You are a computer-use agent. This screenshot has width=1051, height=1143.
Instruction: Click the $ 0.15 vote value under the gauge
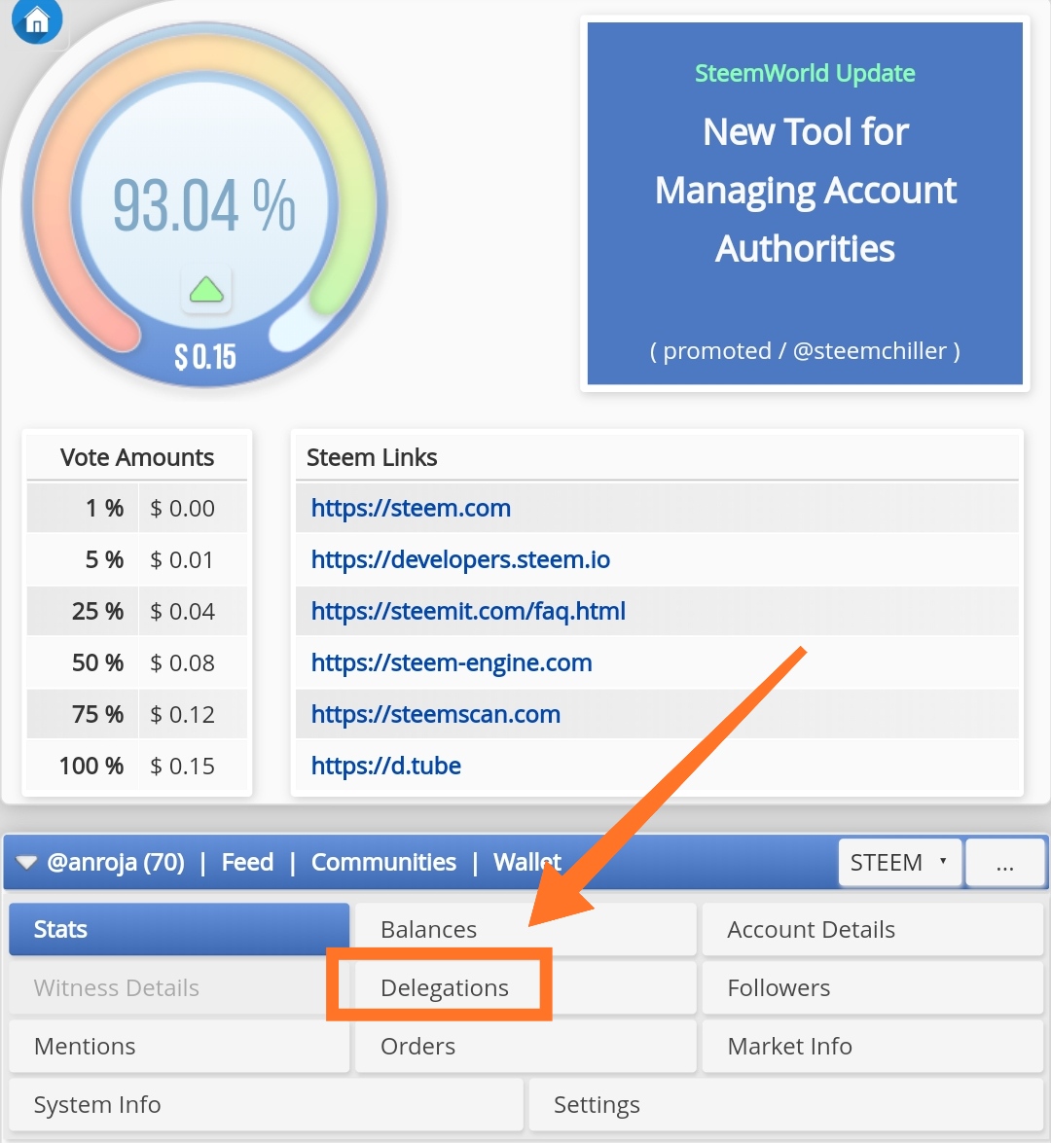pos(205,357)
